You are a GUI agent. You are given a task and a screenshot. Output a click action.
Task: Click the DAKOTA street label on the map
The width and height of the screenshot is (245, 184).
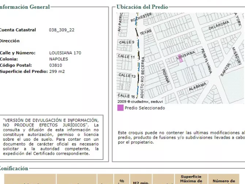click(x=225, y=70)
